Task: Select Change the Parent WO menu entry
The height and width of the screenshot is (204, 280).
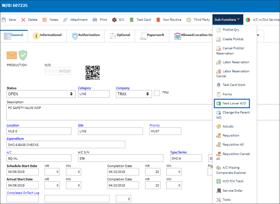Action: point(233,115)
